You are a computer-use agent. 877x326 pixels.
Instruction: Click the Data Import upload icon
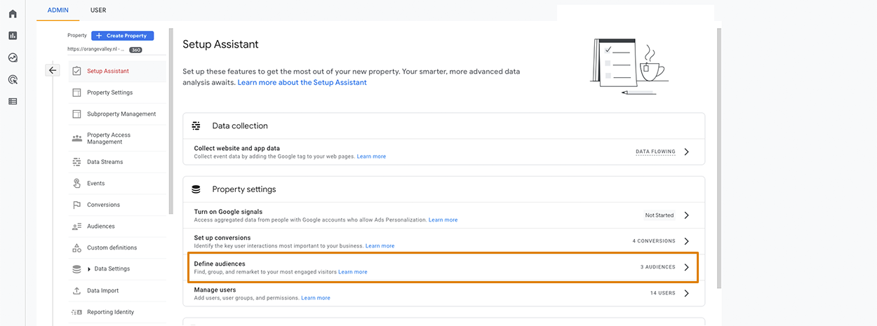tap(76, 290)
